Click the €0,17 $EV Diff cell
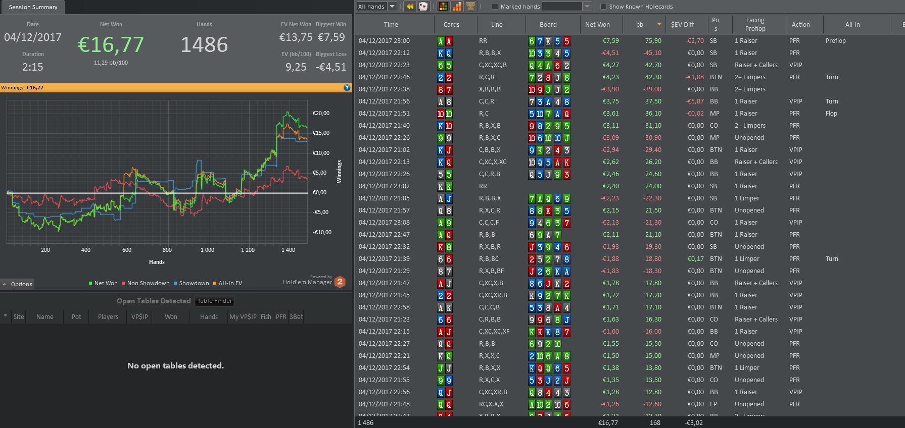The image size is (905, 428). tap(696, 259)
